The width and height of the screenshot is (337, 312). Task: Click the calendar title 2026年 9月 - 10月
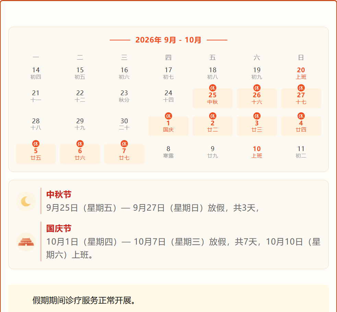(x=168, y=40)
